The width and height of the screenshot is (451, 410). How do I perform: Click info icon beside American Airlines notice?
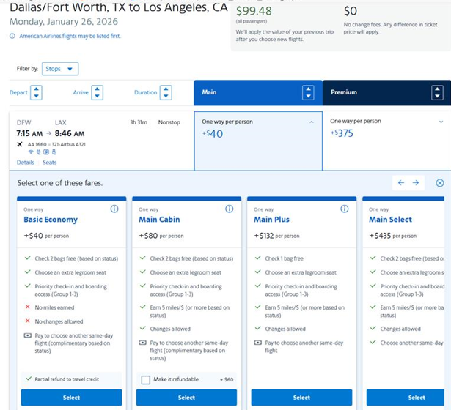[x=13, y=36]
